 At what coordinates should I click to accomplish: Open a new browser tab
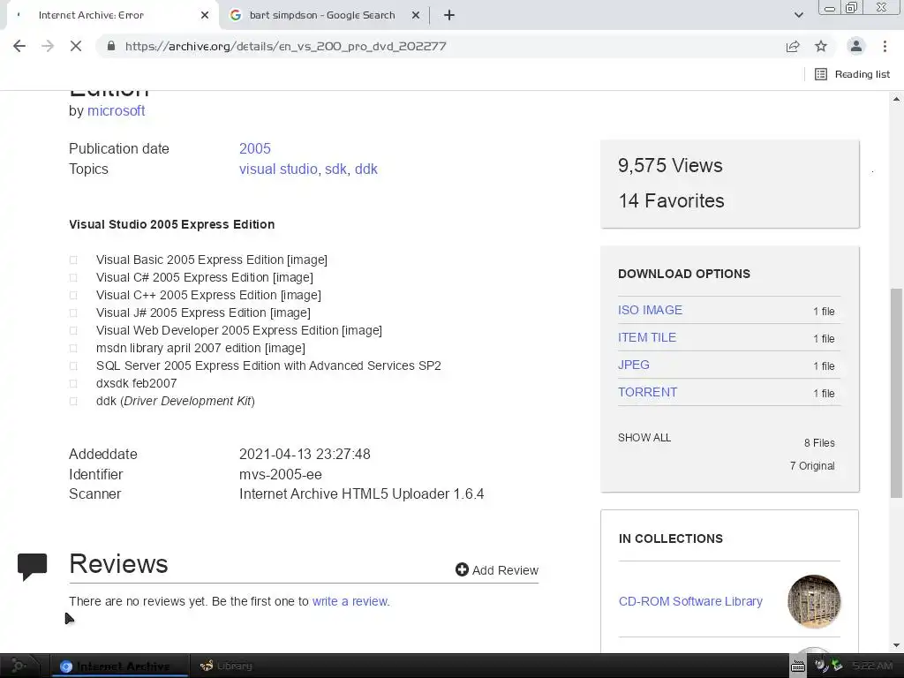pos(449,15)
